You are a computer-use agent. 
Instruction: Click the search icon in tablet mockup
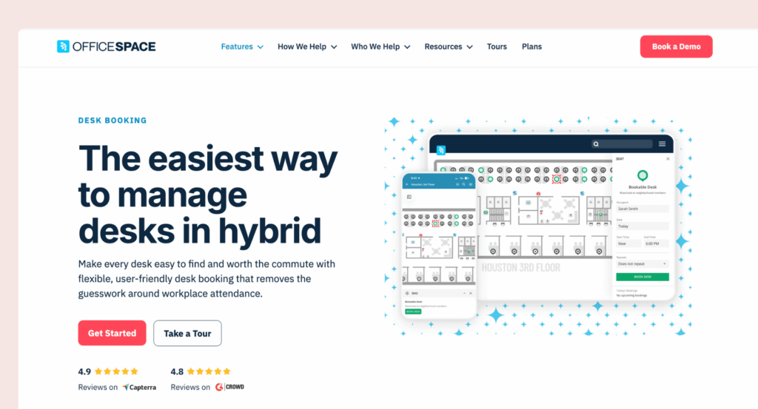pos(596,144)
